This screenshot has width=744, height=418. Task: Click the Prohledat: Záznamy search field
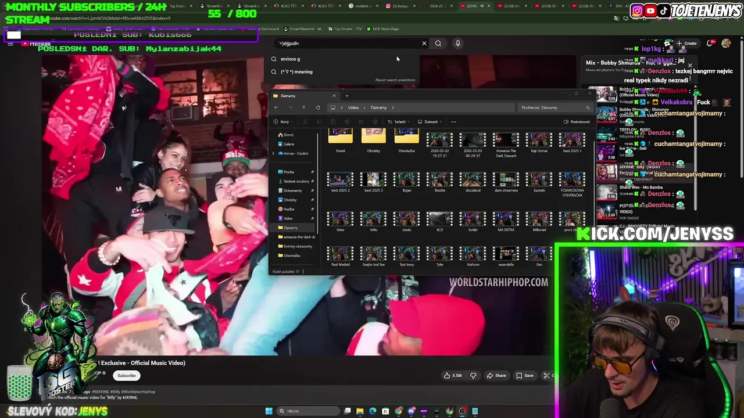point(555,107)
